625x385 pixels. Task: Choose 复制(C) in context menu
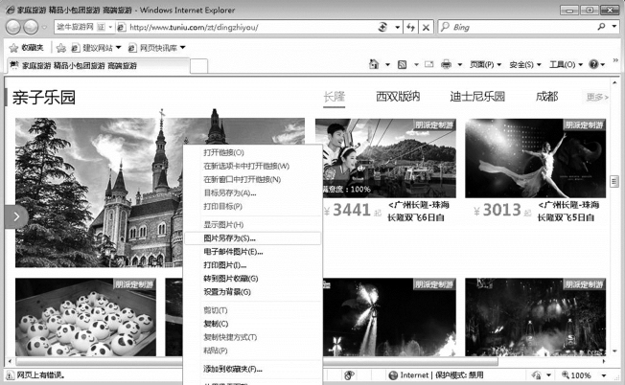(x=253, y=324)
